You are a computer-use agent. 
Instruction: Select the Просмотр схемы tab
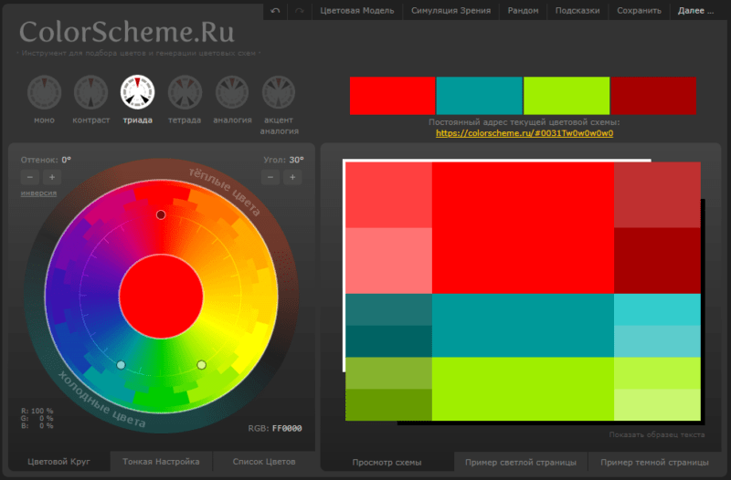(387, 463)
